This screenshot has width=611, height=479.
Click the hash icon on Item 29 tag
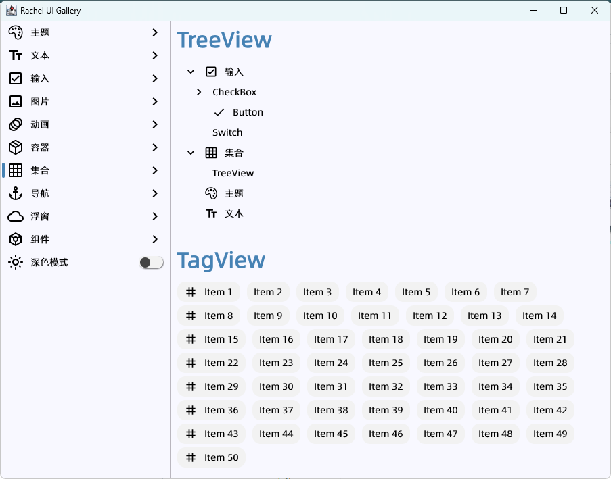[191, 386]
